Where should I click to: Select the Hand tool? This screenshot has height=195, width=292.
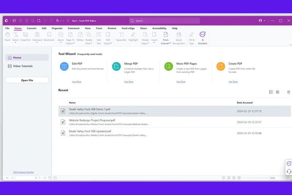tap(7, 36)
